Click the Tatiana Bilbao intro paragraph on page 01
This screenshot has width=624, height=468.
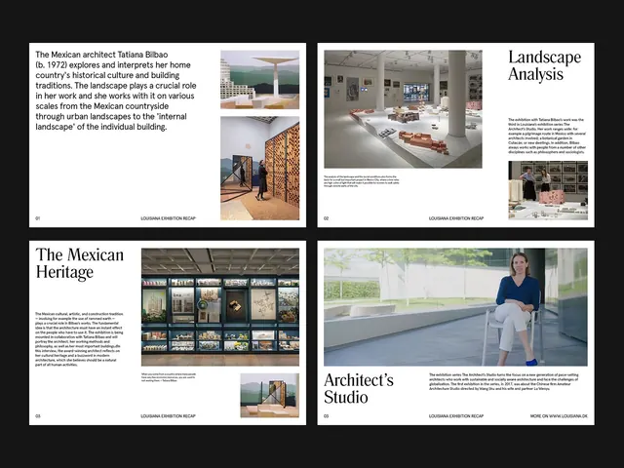click(x=116, y=91)
